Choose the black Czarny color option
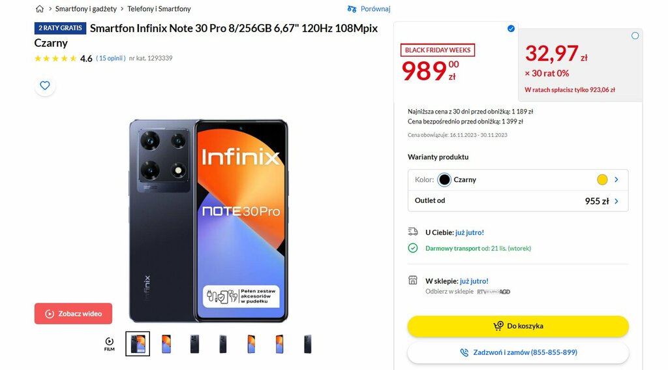 point(444,179)
